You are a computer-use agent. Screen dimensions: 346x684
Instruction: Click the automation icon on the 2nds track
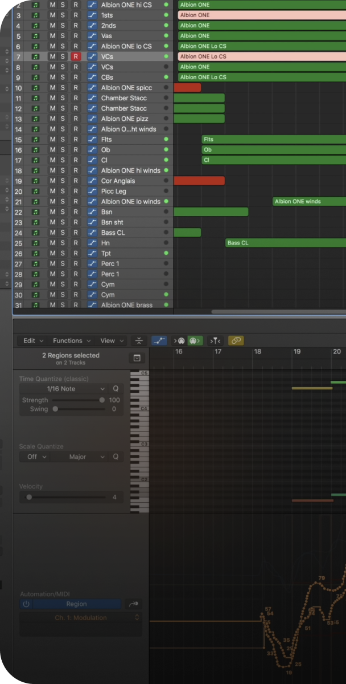pyautogui.click(x=92, y=26)
